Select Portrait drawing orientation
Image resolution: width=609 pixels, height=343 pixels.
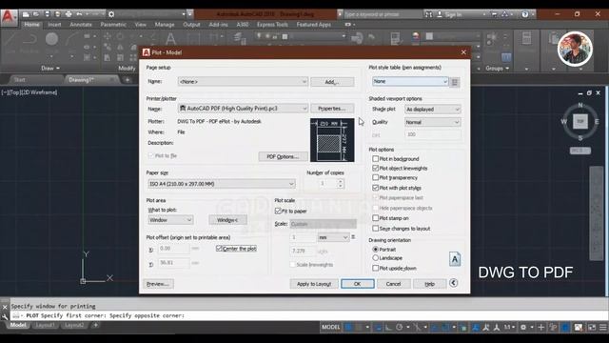point(375,249)
